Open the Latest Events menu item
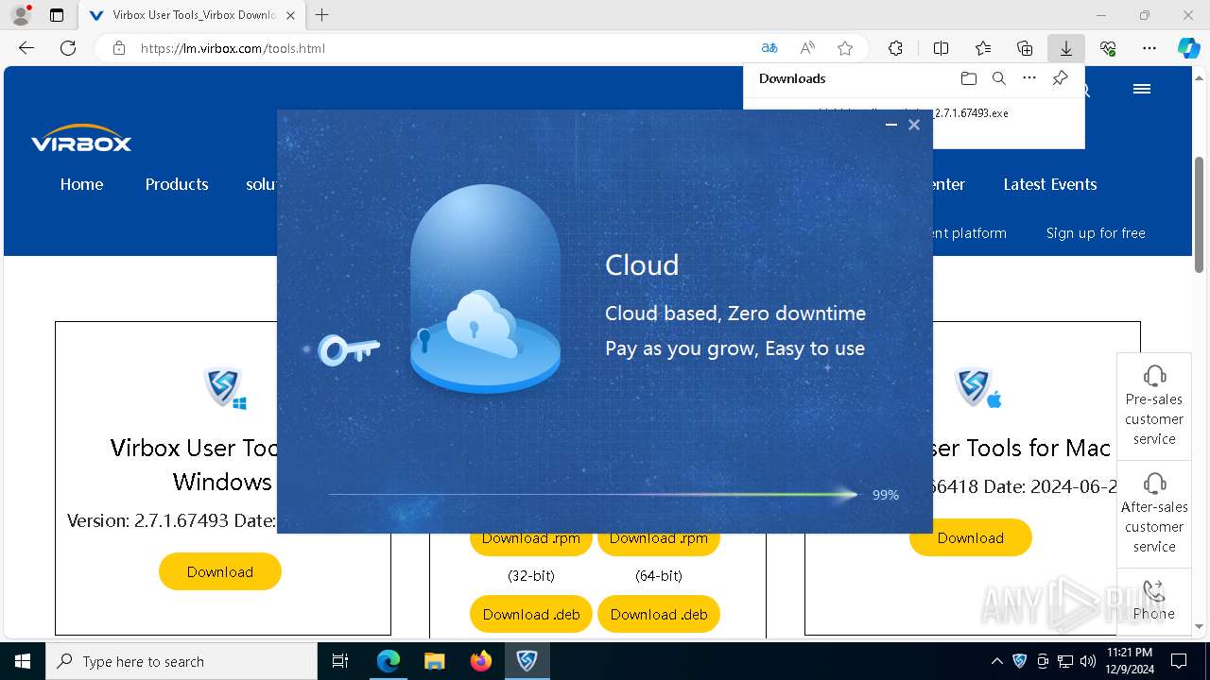This screenshot has width=1210, height=680. (1050, 184)
